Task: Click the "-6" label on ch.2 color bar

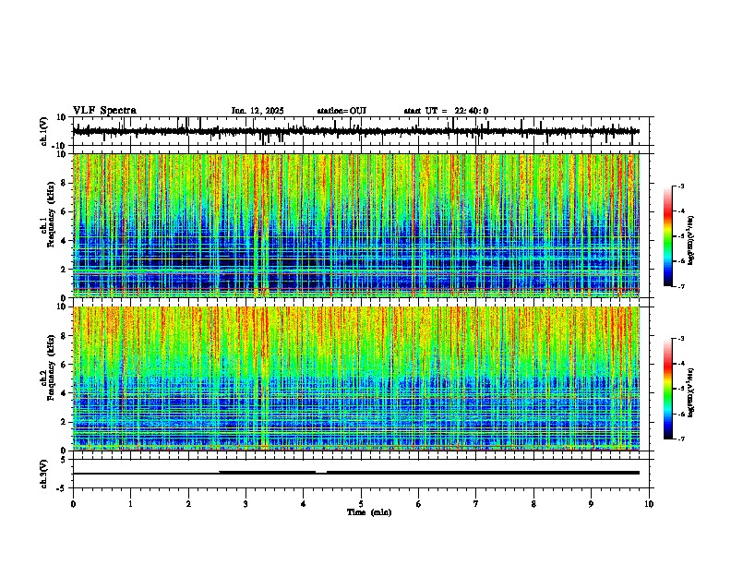Action: [681, 414]
